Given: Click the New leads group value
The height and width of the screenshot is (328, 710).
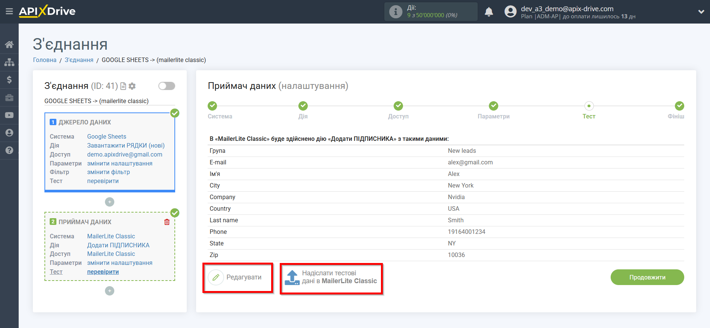Looking at the screenshot, I should click(x=462, y=151).
